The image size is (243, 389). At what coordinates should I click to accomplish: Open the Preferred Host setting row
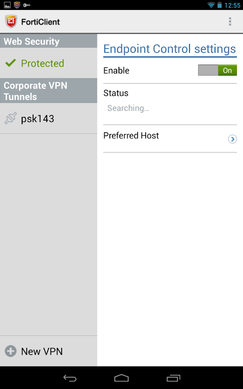coord(170,139)
